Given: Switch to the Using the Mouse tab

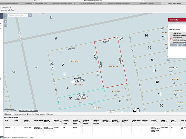Looking at the screenshot, I should [x=173, y=23].
